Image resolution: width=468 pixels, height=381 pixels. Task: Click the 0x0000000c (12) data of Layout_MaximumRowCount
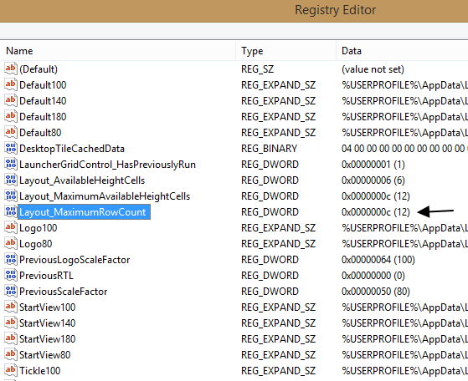click(x=376, y=211)
